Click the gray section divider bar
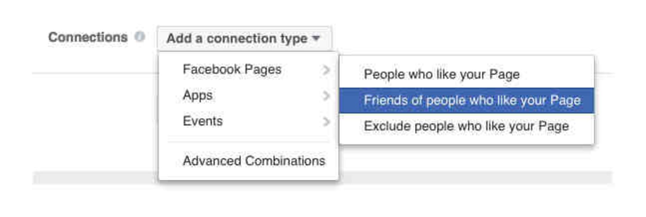Viewport: 646px width, 217px height. (x=471, y=178)
